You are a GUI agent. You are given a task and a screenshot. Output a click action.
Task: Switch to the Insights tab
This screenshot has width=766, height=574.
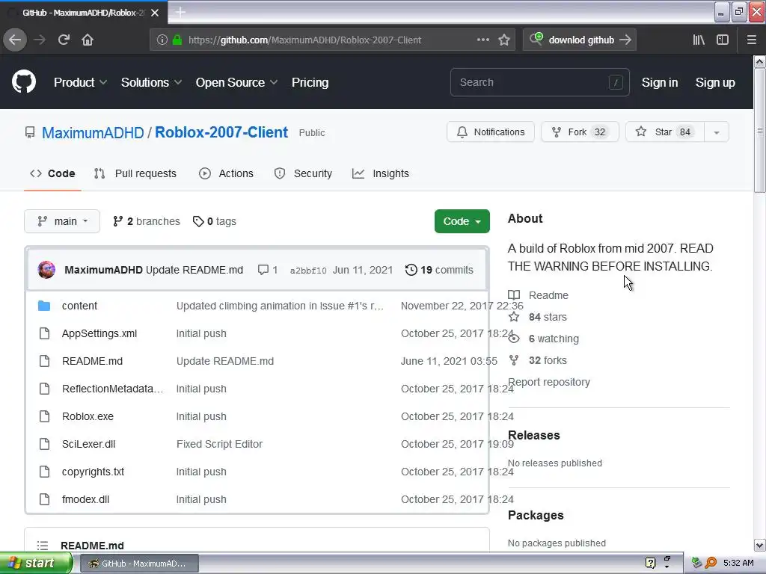point(381,173)
